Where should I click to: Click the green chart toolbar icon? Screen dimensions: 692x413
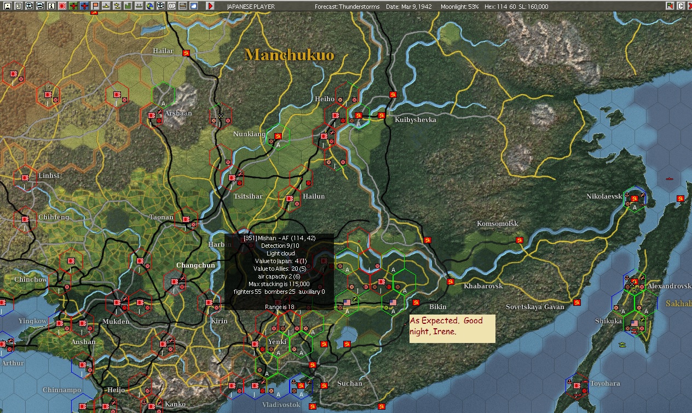click(x=128, y=6)
